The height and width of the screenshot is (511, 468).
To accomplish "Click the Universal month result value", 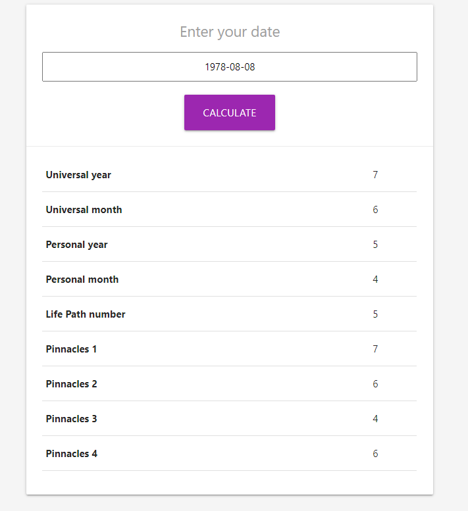I will [375, 210].
